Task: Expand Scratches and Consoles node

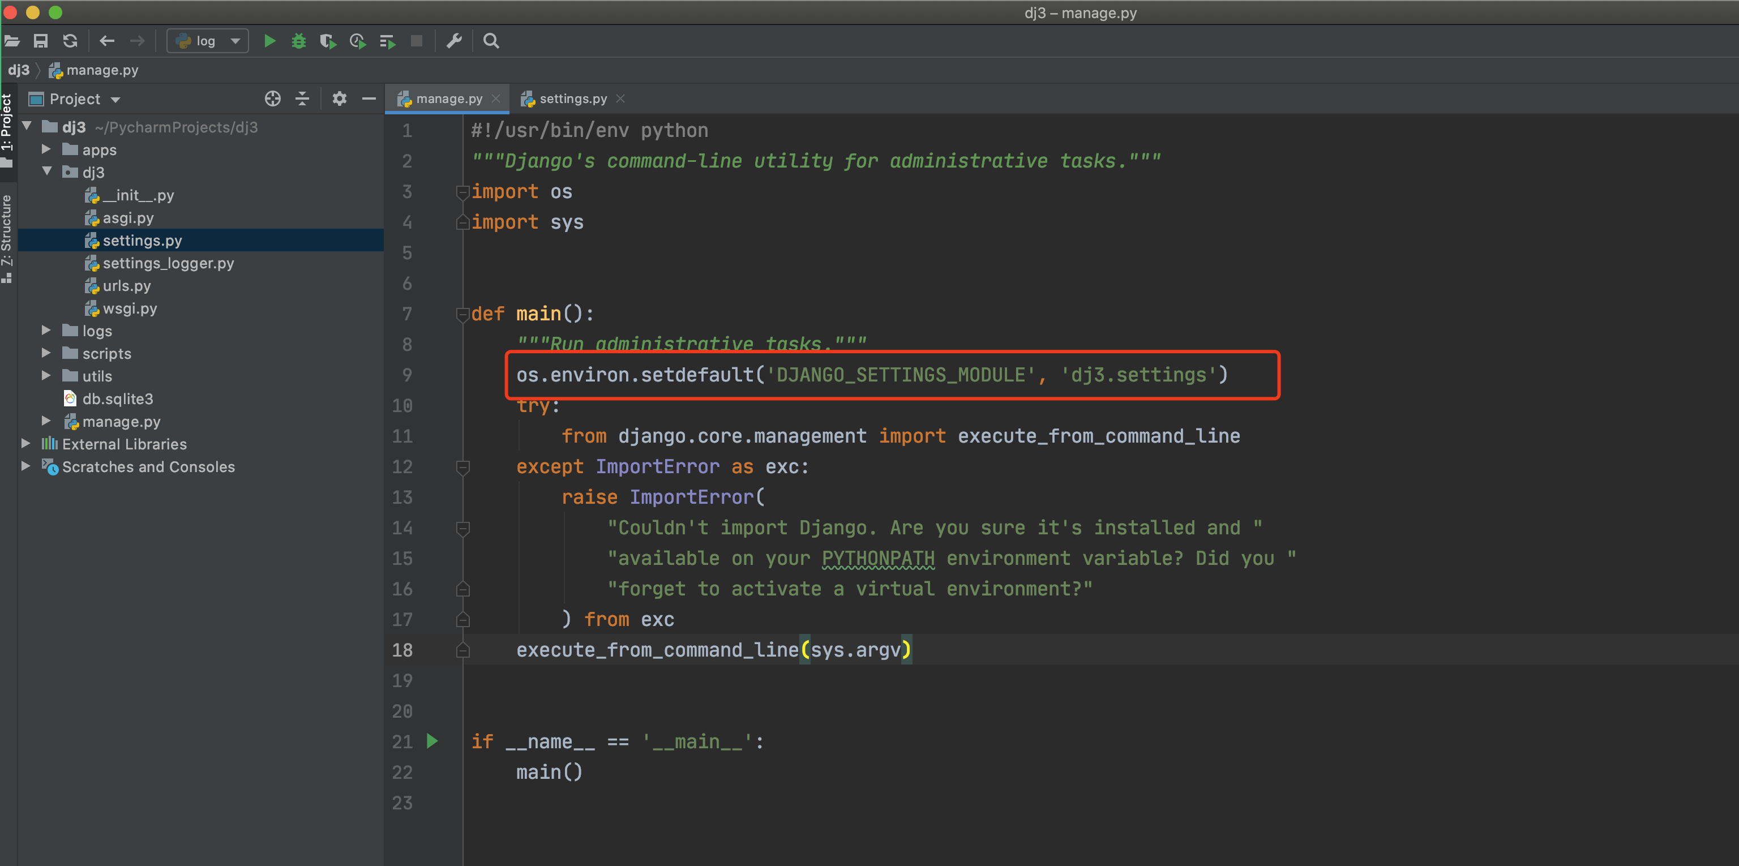Action: (x=25, y=466)
